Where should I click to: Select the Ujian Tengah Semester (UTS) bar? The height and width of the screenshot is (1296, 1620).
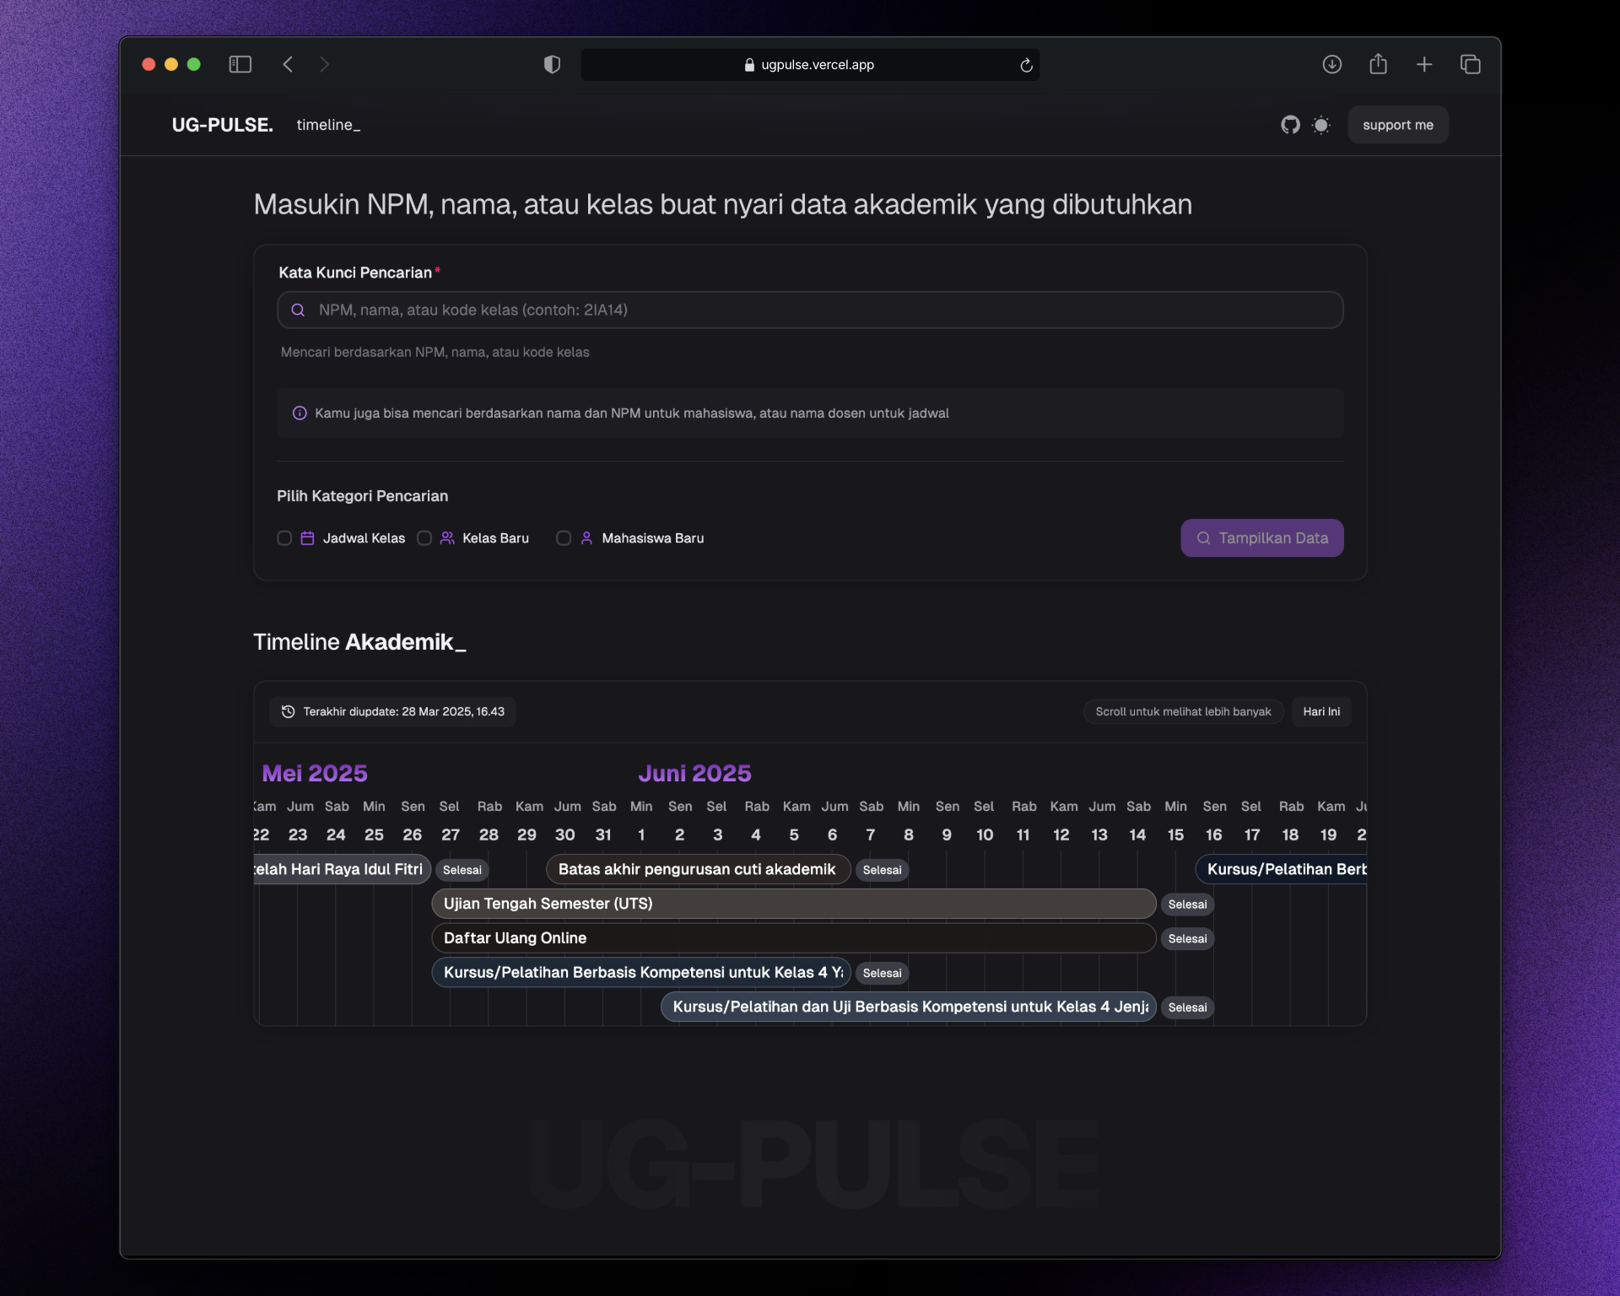coord(793,904)
